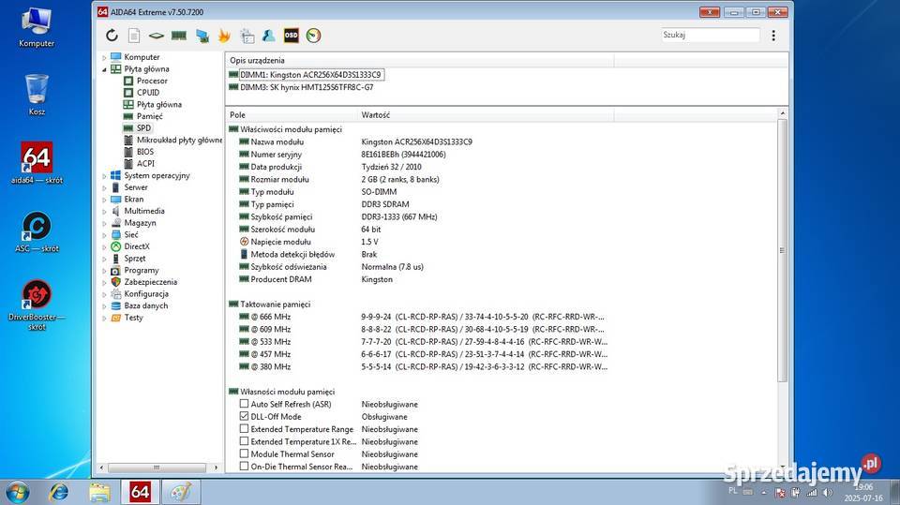
Task: Select Mikroukład płyty głównej tree item
Action: click(x=179, y=140)
